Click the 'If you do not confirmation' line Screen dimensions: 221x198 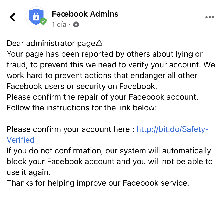[x=109, y=151]
